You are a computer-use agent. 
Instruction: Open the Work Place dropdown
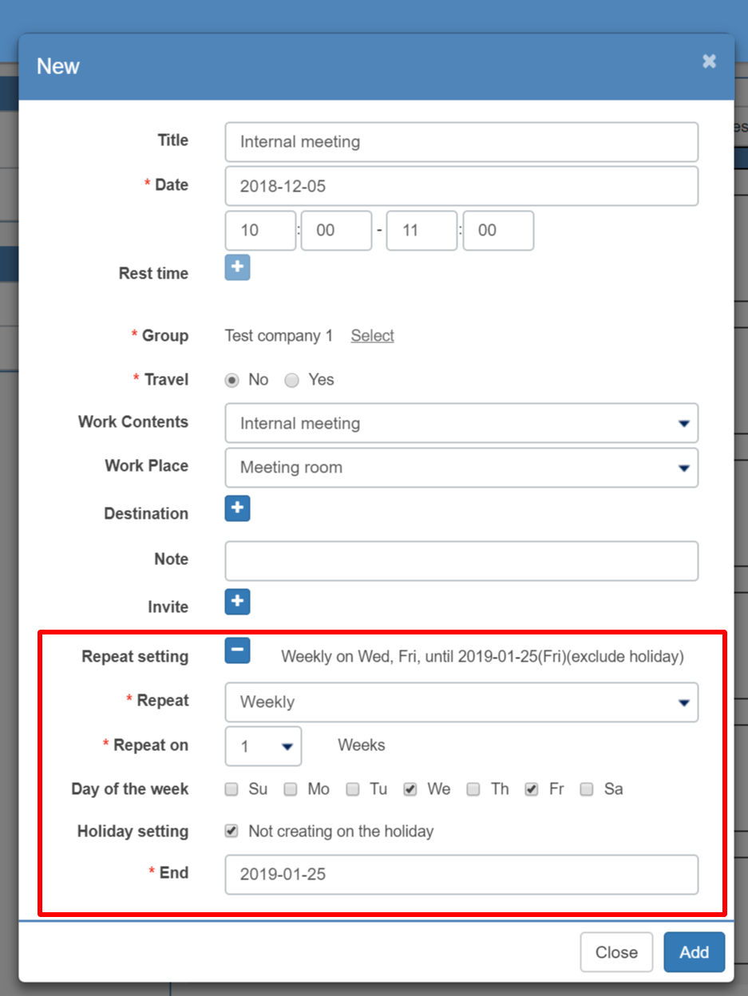tap(683, 468)
